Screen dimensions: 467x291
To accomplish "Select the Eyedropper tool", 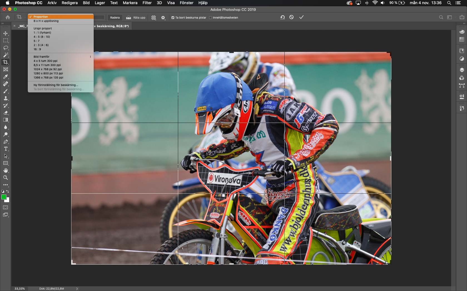I will click(x=6, y=77).
